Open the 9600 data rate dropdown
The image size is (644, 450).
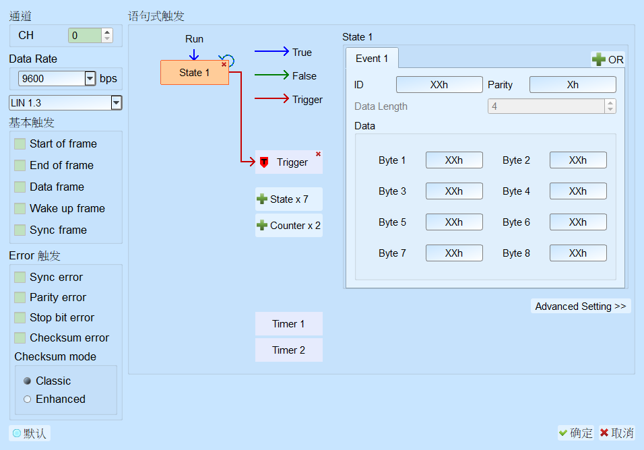point(90,78)
